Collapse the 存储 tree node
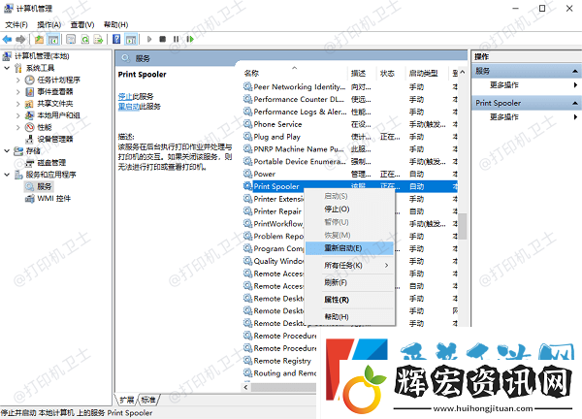 7,150
